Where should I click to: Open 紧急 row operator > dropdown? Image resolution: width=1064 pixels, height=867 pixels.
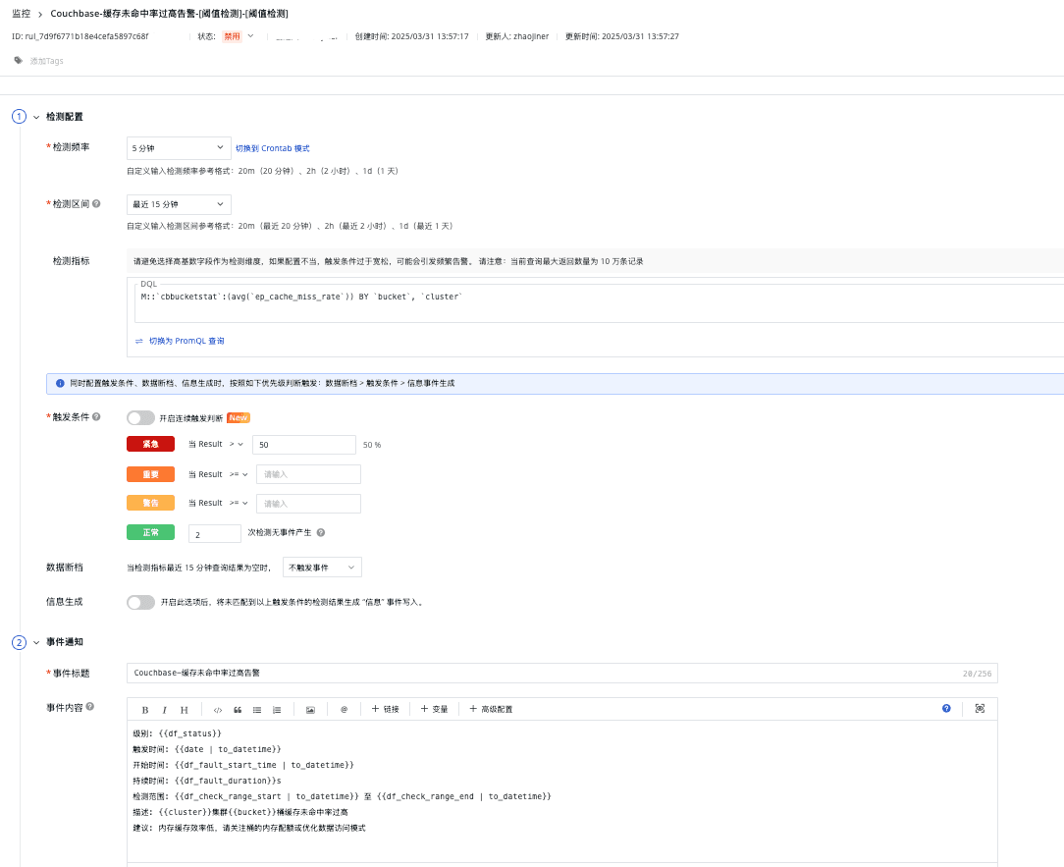pyautogui.click(x=237, y=444)
